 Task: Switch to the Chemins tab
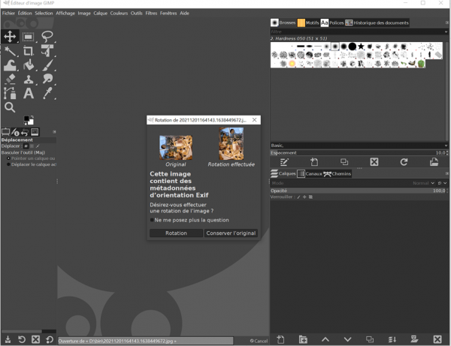pyautogui.click(x=337, y=173)
